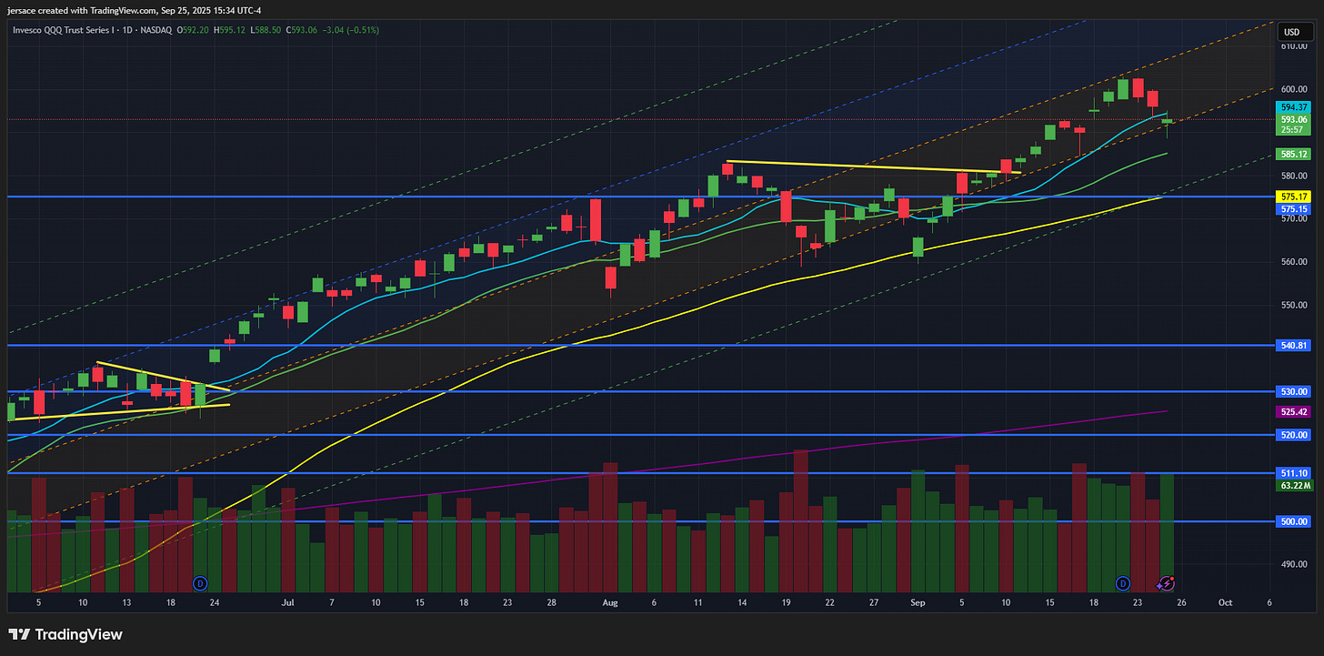Viewport: 1324px width, 656px height.
Task: Click the green 585.12 moving average label
Action: click(x=1293, y=154)
